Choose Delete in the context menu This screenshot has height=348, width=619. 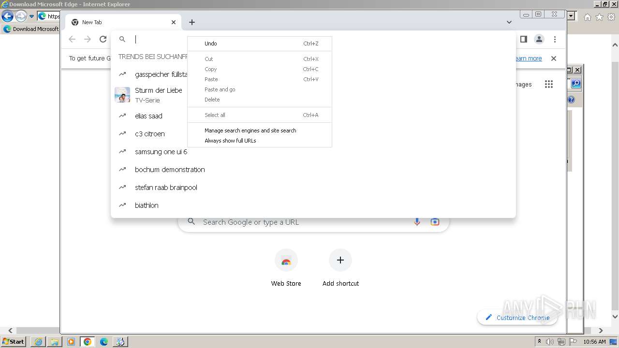pos(260,100)
